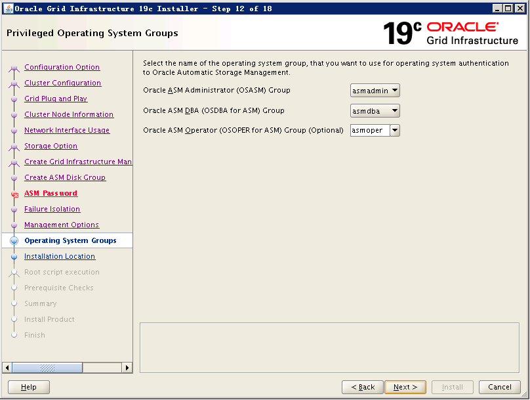Click the empty message area panel

pyautogui.click(x=329, y=348)
